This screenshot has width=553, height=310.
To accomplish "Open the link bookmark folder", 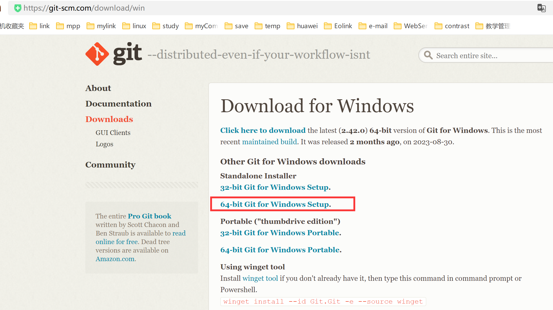I will tap(40, 26).
